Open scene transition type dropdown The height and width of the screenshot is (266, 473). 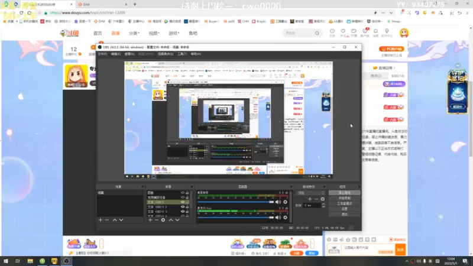(x=311, y=193)
